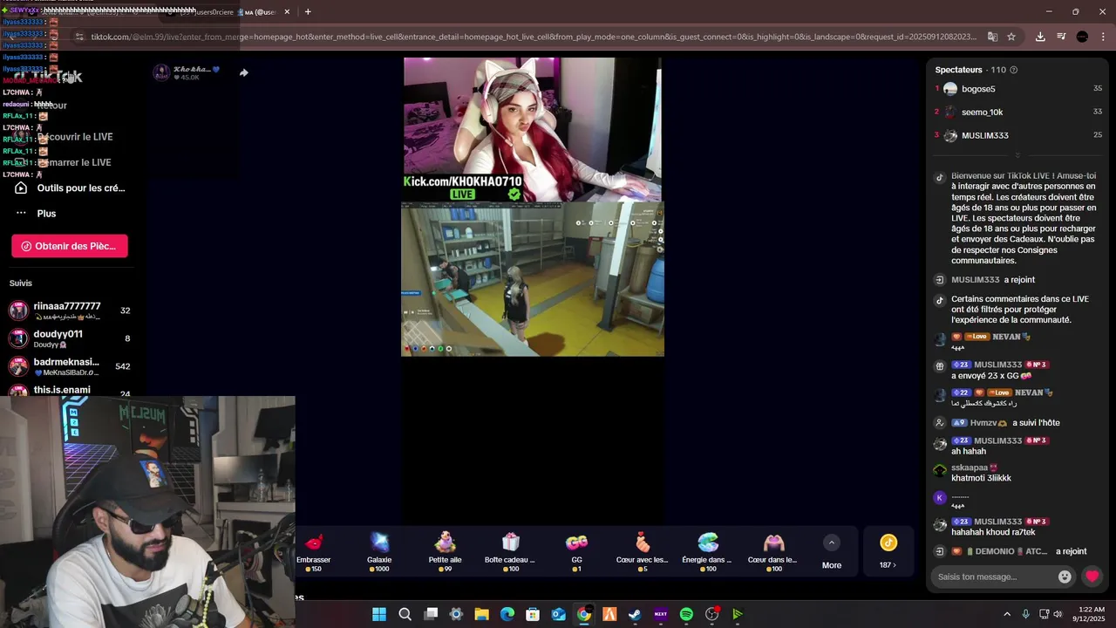Viewport: 1116px width, 628px height.
Task: Open Chrome profile avatar
Action: tap(1082, 37)
